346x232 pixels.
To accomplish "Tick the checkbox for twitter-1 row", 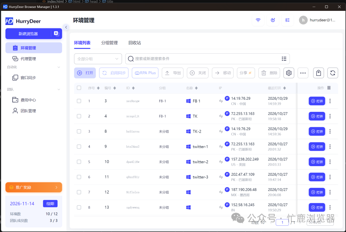I will [x=79, y=147].
